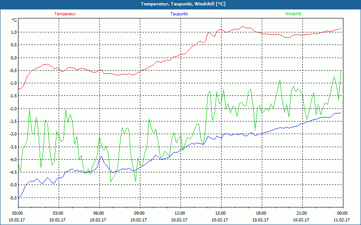Click the -3,0 y-axis value

pyautogui.click(x=14, y=134)
